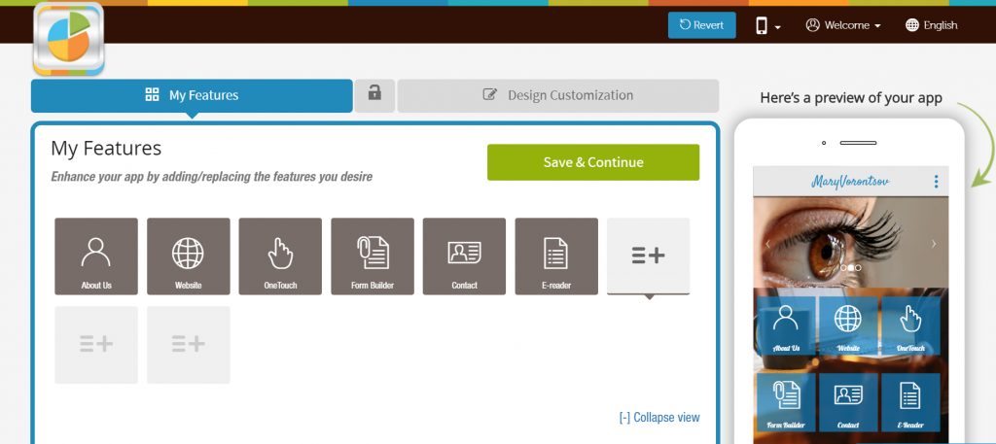This screenshot has height=444, width=996.
Task: Select the Contact feature tile
Action: tap(464, 256)
